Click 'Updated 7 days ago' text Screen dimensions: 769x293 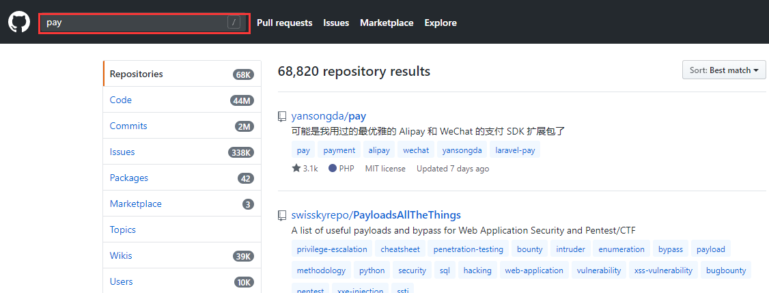point(453,168)
